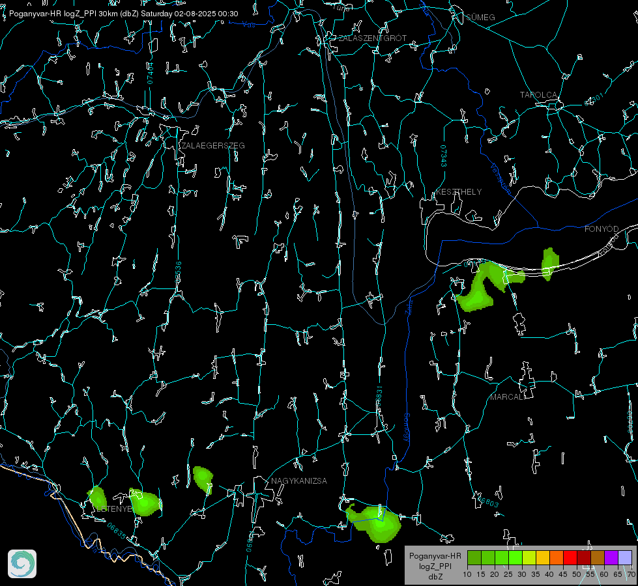The height and width of the screenshot is (586, 638).
Task: Click the ZALAEGERSZEG city label
Action: coord(213,146)
